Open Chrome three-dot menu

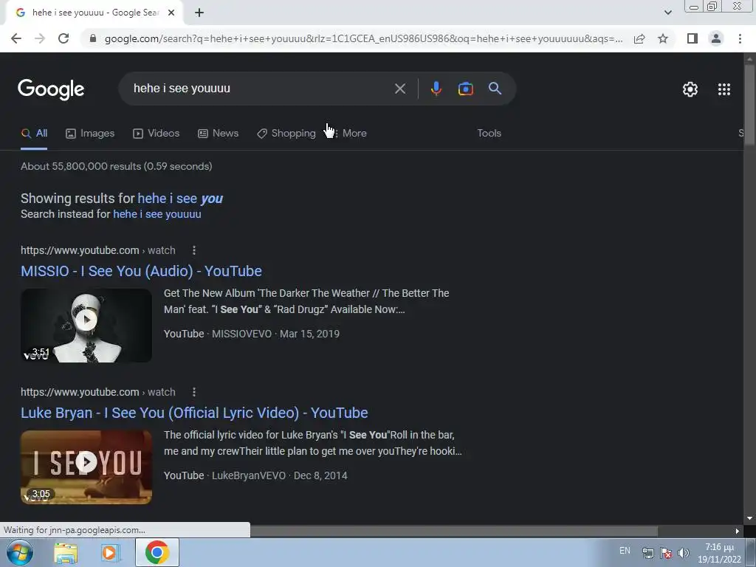[740, 38]
